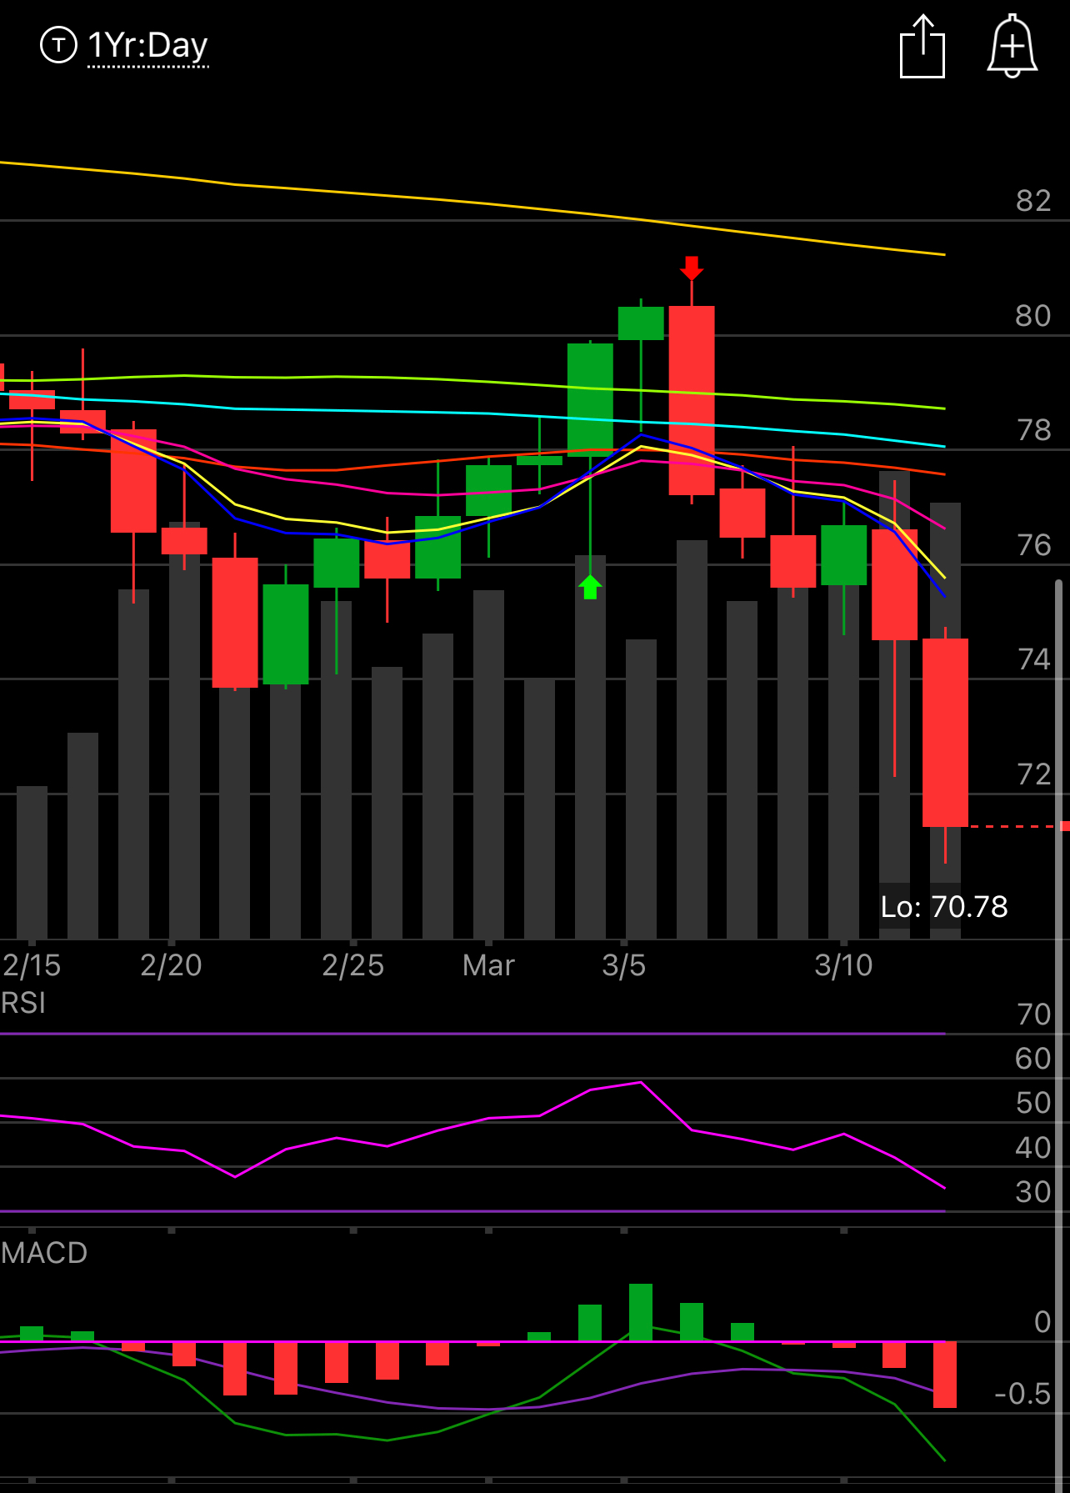The width and height of the screenshot is (1070, 1493).
Task: Tap the 72 price axis label
Action: point(1033,774)
